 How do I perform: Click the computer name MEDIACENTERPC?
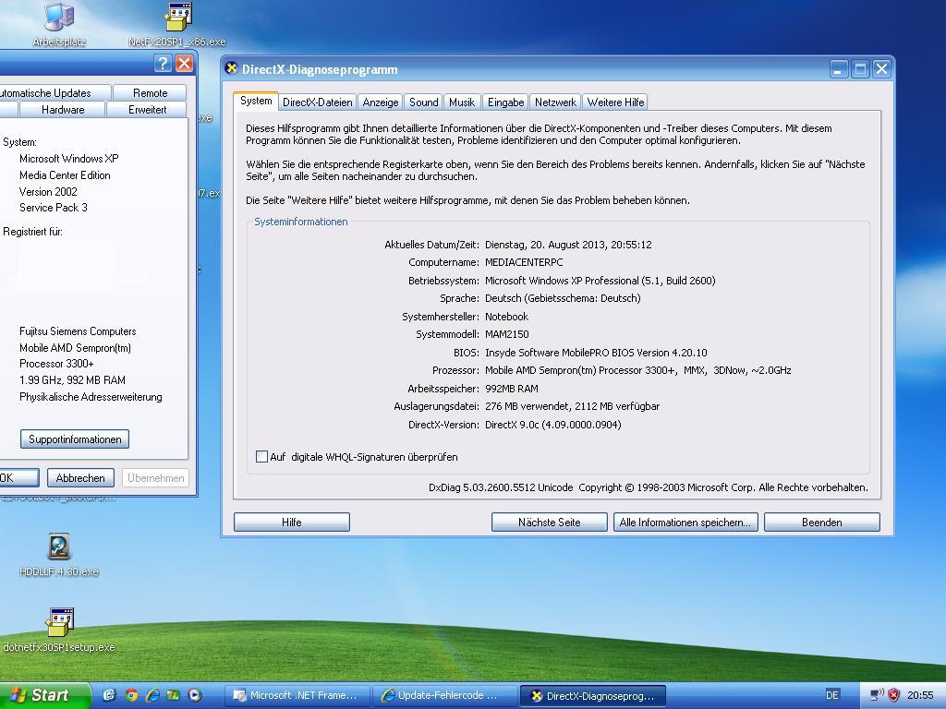[524, 262]
